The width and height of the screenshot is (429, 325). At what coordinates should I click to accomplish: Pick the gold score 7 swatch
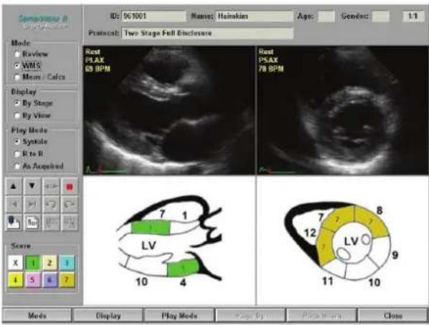pos(67,280)
